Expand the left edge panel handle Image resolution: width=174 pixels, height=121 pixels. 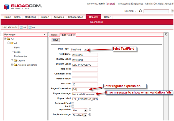1,33
